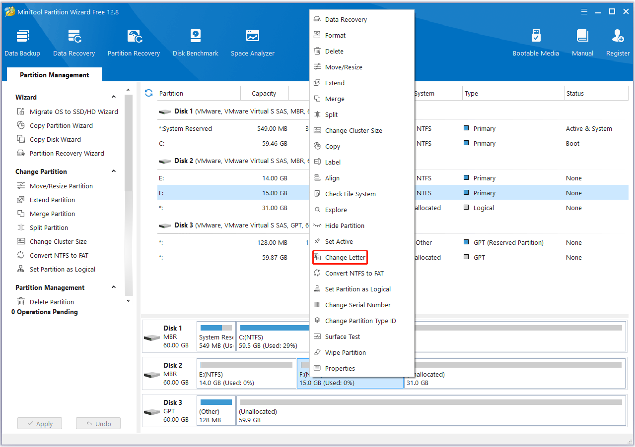This screenshot has width=635, height=447.
Task: Launch Data Recovery
Action: 73,42
